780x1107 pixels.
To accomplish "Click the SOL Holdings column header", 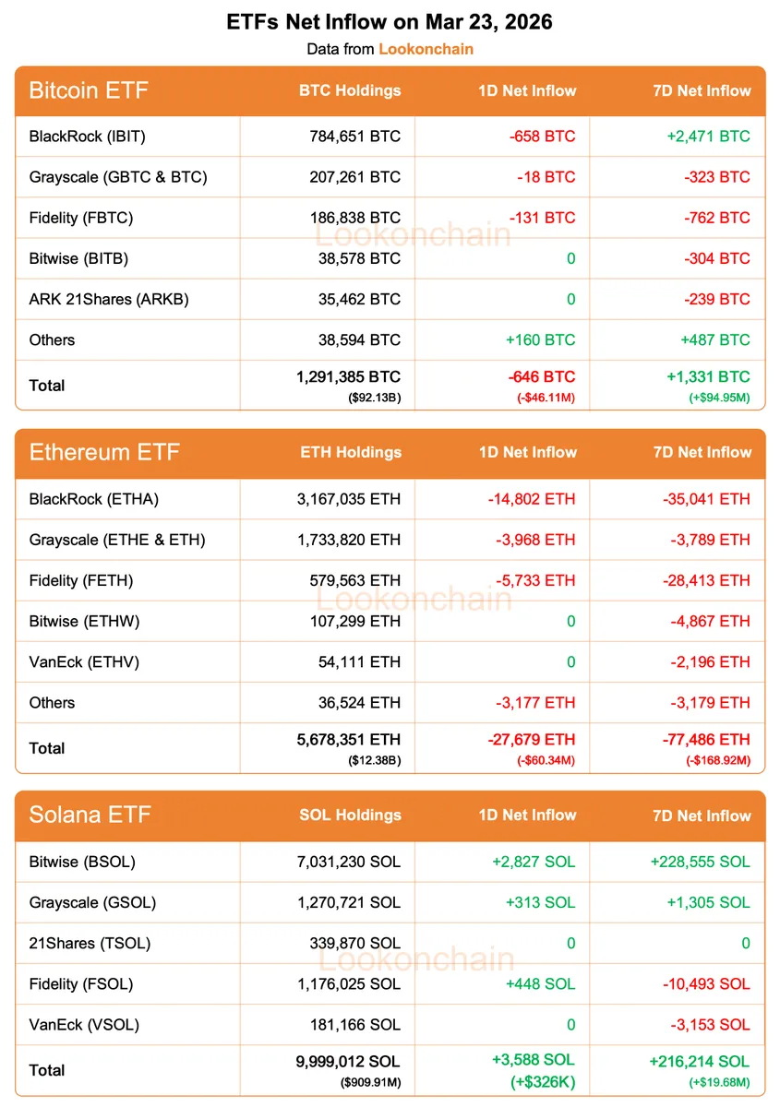I will point(350,815).
